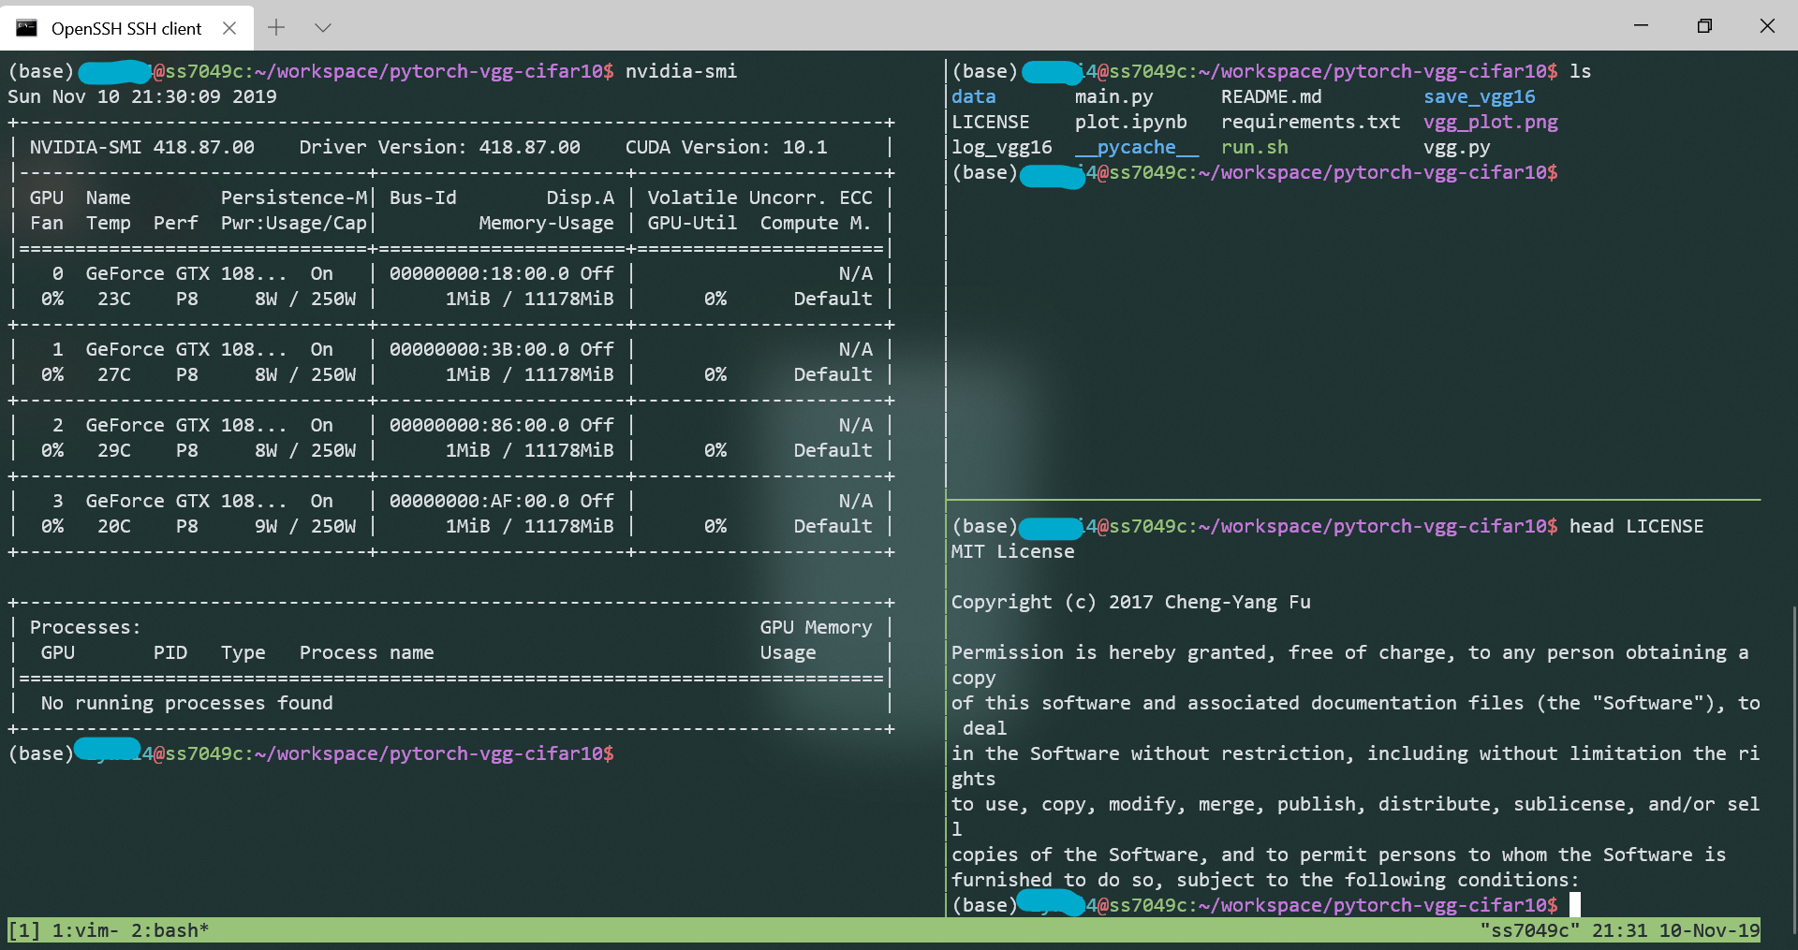Click the Bus-Id 00000000:18:00.0 value
Screen dimensions: 1798x950
coord(479,273)
